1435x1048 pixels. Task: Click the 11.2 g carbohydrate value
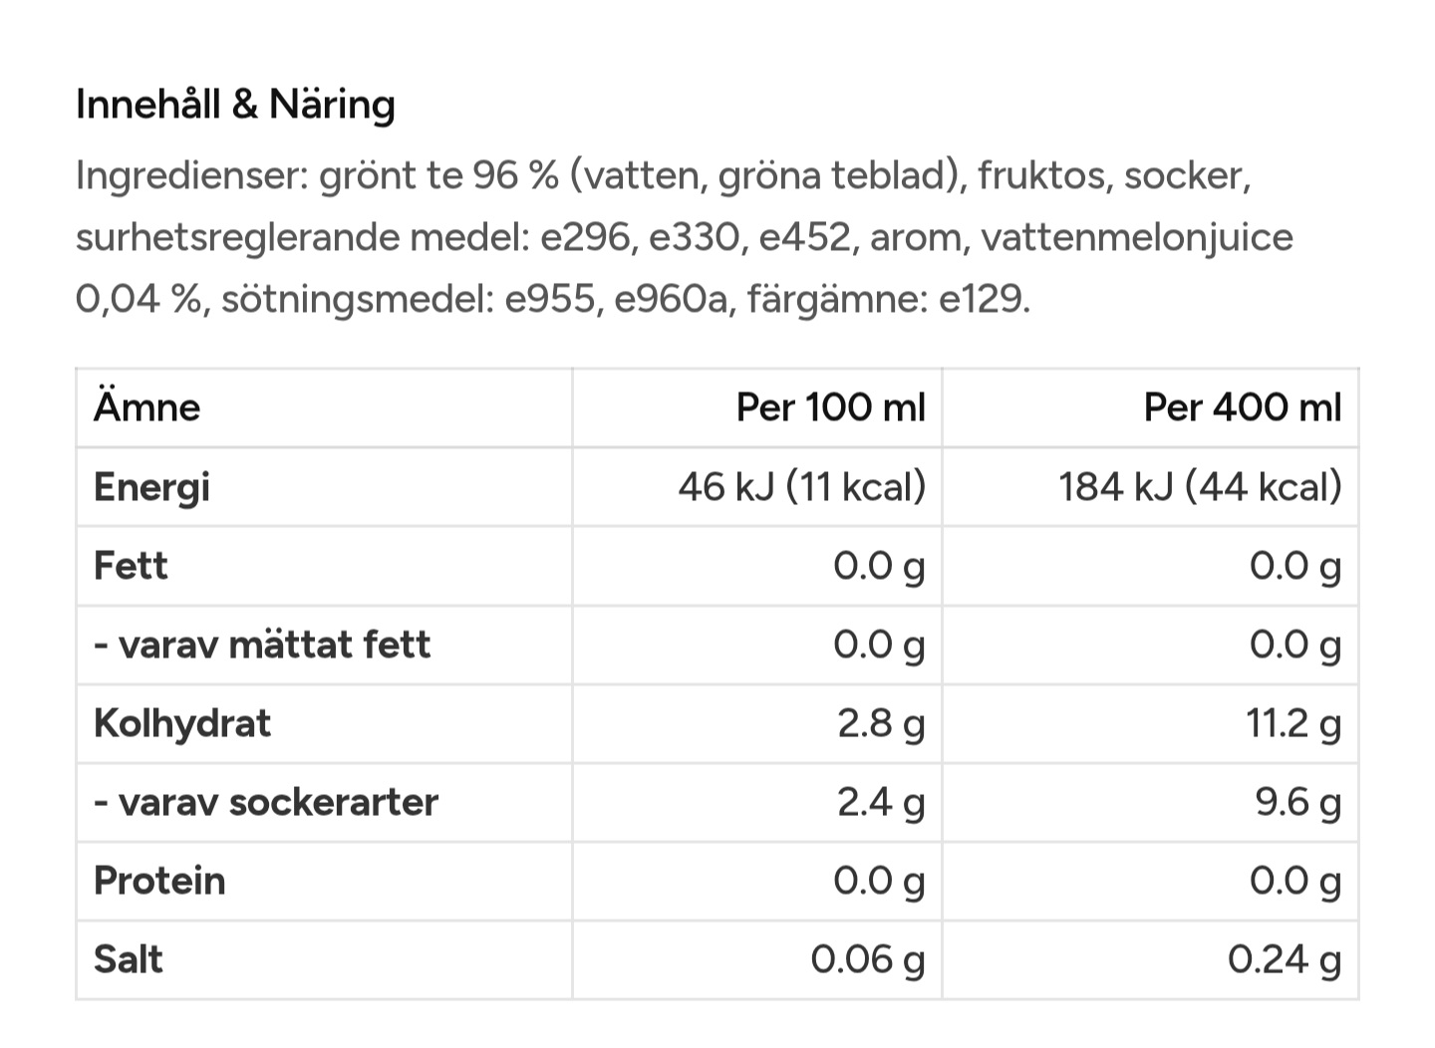pos(1293,724)
